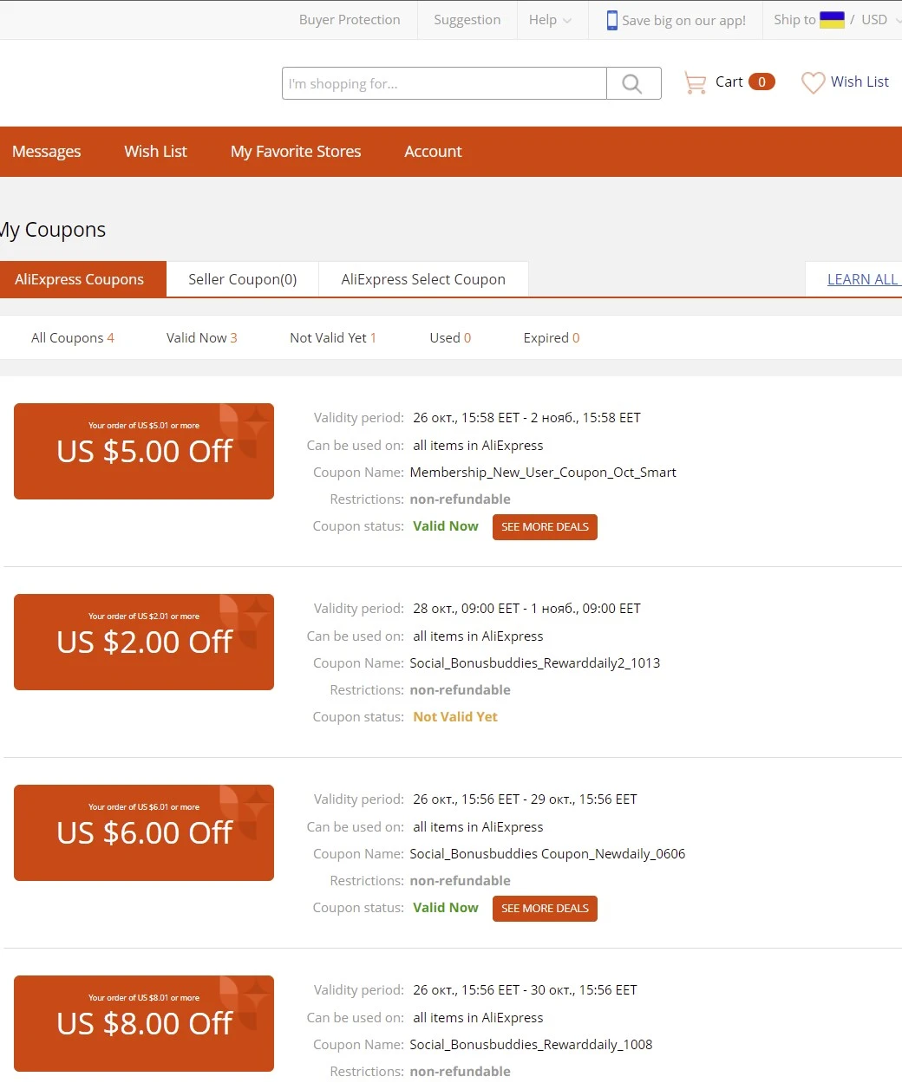Open Account in the orange menu
Viewport: 902px width, 1083px height.
coord(433,152)
